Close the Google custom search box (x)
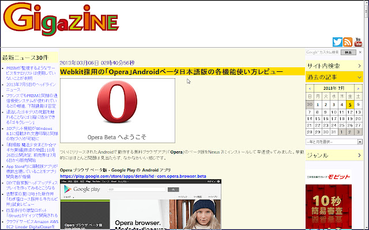Screen dimensions: 369x230 (x=359, y=52)
